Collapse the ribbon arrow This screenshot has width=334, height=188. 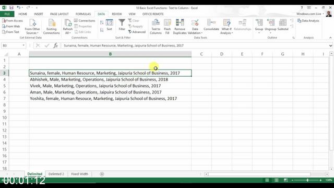330,38
